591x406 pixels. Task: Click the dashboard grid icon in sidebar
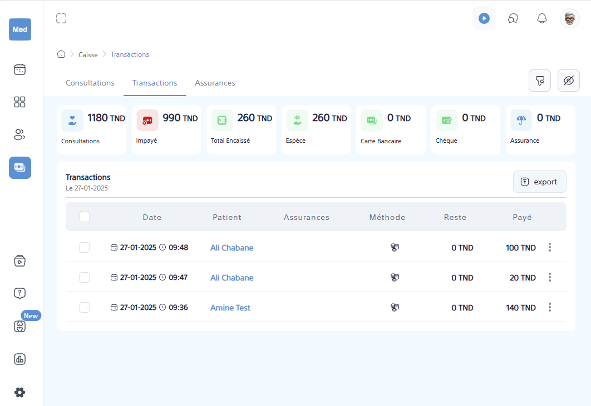19,102
